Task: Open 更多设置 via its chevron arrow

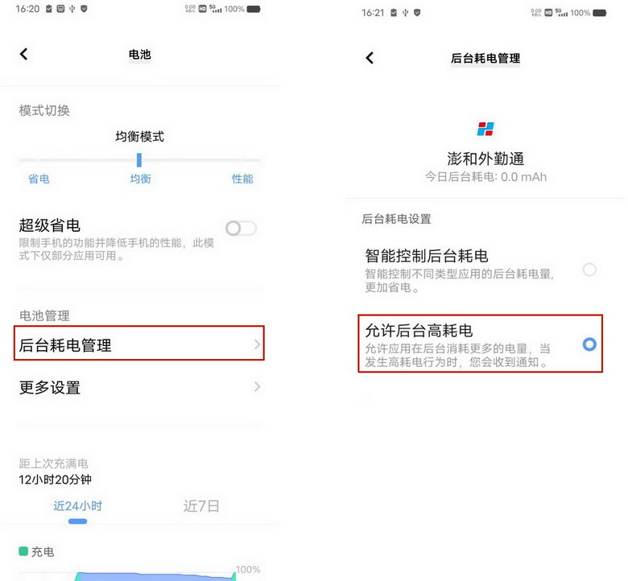Action: (257, 386)
